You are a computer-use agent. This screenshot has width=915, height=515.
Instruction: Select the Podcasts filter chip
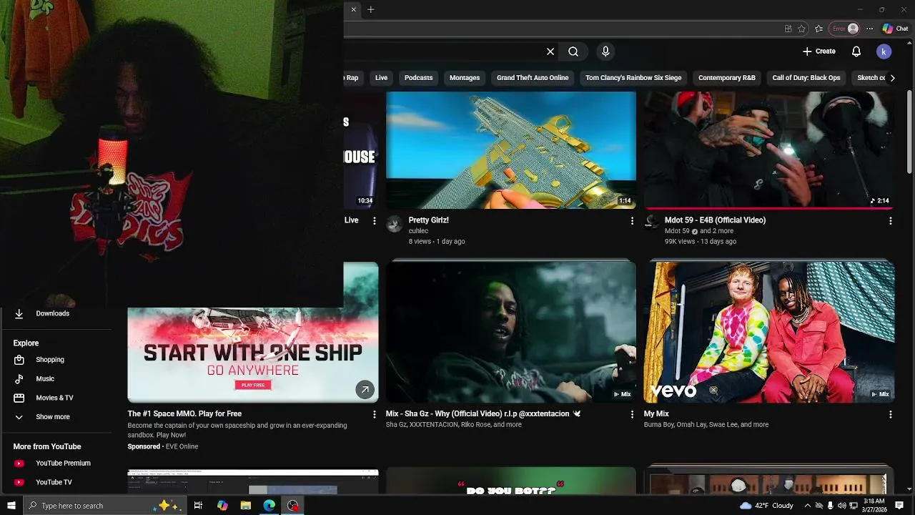click(x=418, y=78)
